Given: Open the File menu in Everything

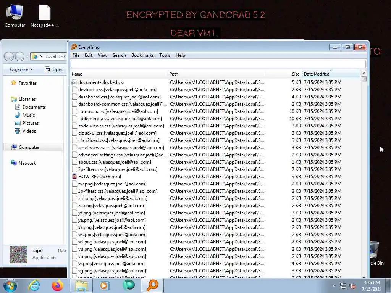Looking at the screenshot, I should tap(76, 55).
